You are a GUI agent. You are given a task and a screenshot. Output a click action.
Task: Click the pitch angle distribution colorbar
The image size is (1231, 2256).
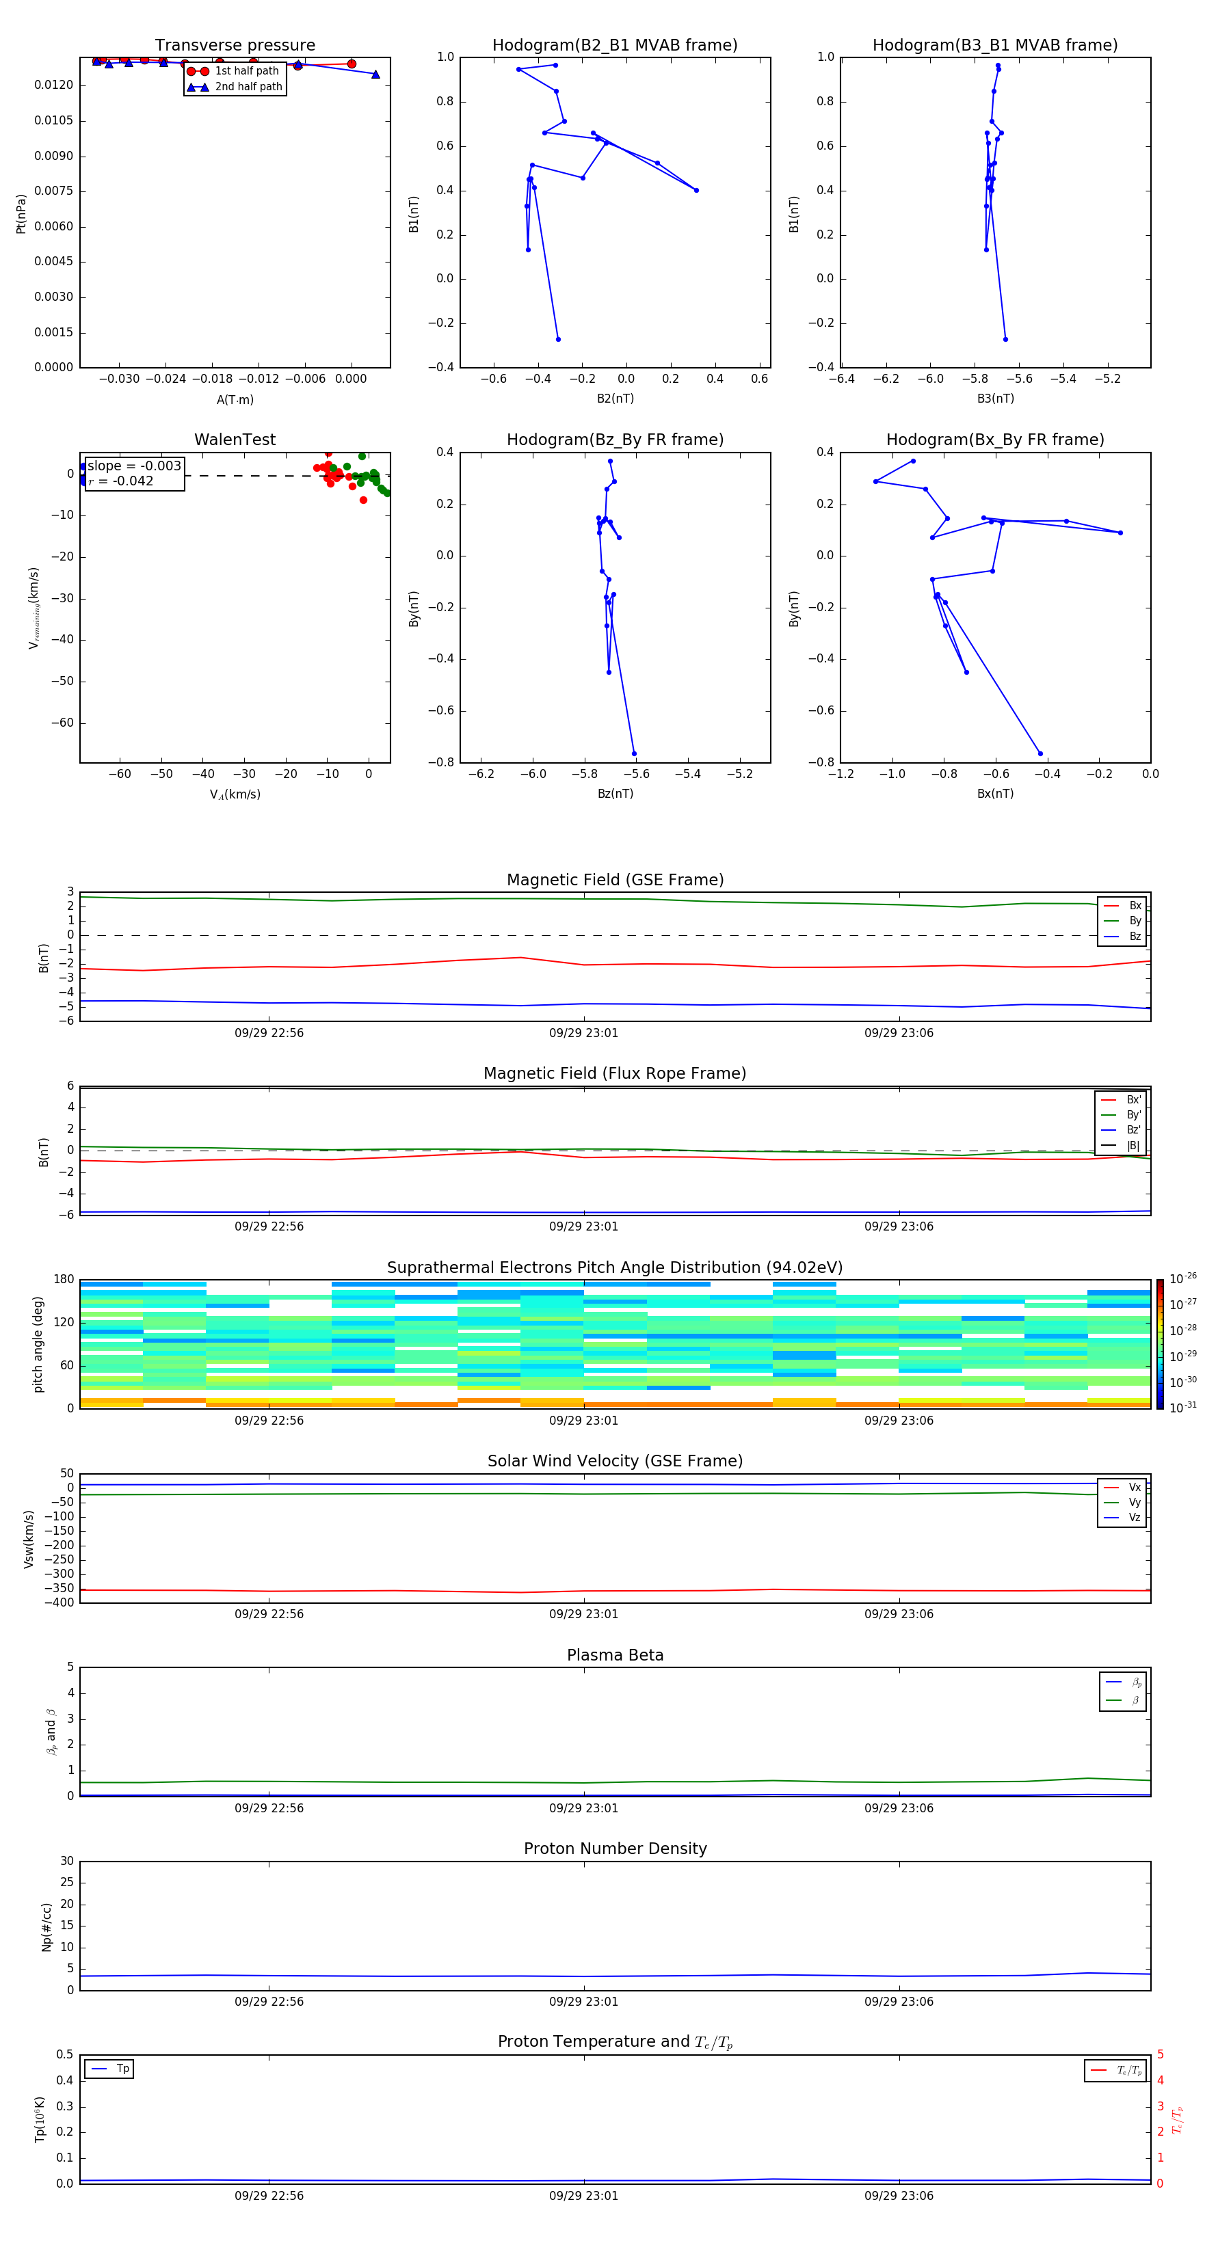click(x=1159, y=1343)
